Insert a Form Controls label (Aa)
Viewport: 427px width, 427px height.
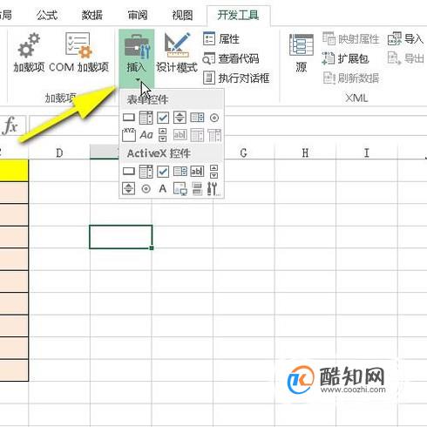(x=146, y=135)
